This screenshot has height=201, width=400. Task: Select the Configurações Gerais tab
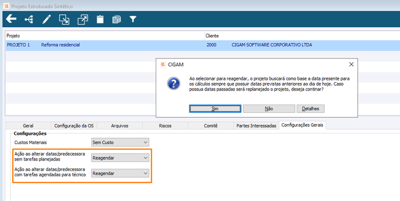(x=302, y=125)
